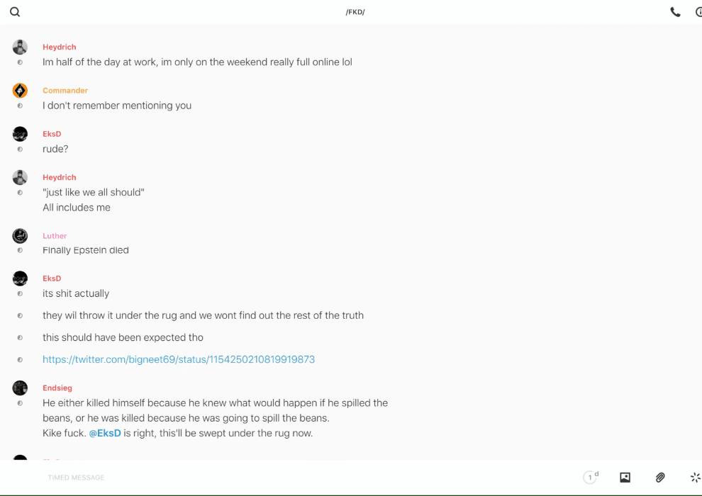This screenshot has height=496, width=702.
Task: Start a voice call with the phone icon
Action: pyautogui.click(x=675, y=12)
